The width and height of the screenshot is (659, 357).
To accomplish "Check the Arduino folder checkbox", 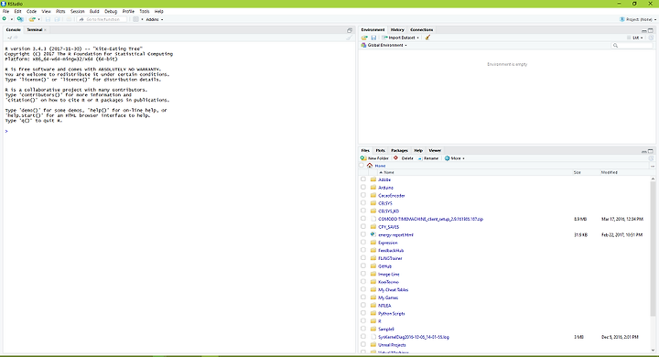I will 363,187.
